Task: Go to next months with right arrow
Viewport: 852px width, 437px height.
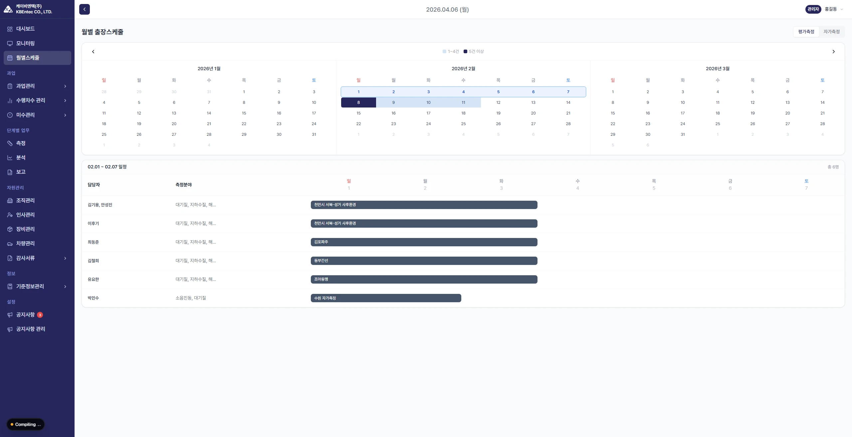Action: point(833,52)
